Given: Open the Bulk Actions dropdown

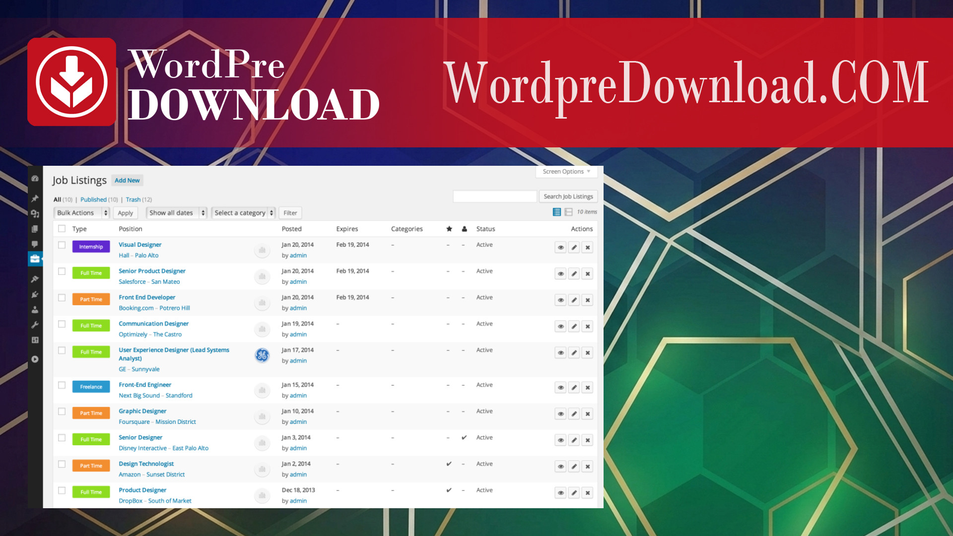Looking at the screenshot, I should [x=81, y=212].
